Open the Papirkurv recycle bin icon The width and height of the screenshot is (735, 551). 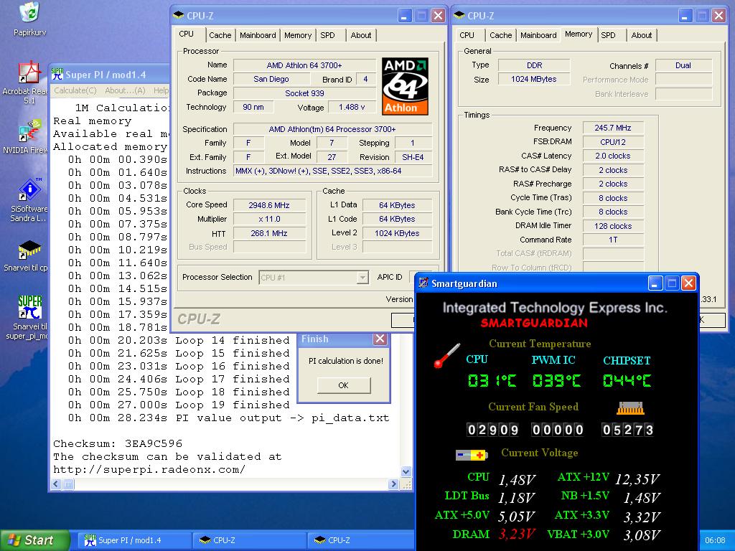pyautogui.click(x=29, y=12)
